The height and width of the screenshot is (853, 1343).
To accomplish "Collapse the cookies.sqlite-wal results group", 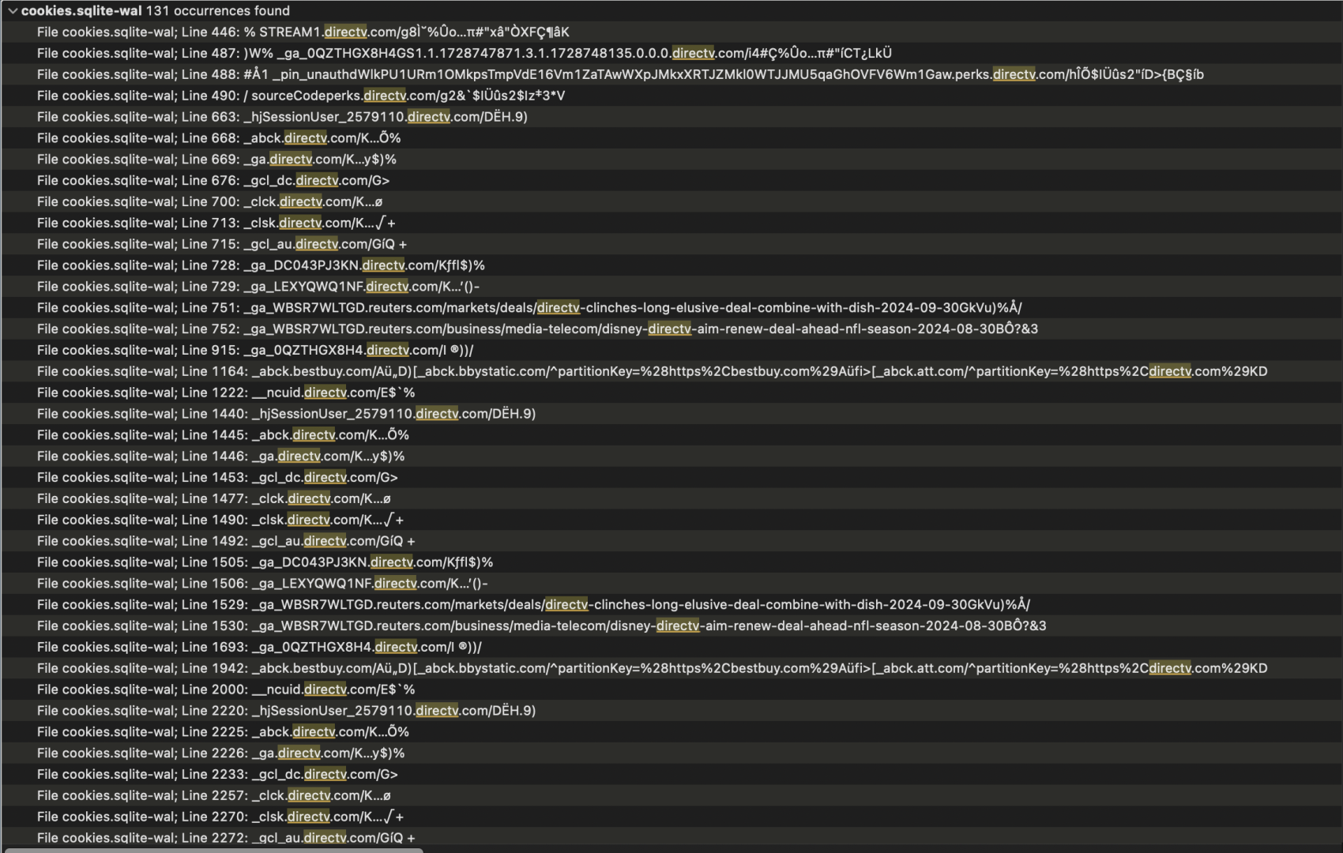I will pyautogui.click(x=13, y=11).
